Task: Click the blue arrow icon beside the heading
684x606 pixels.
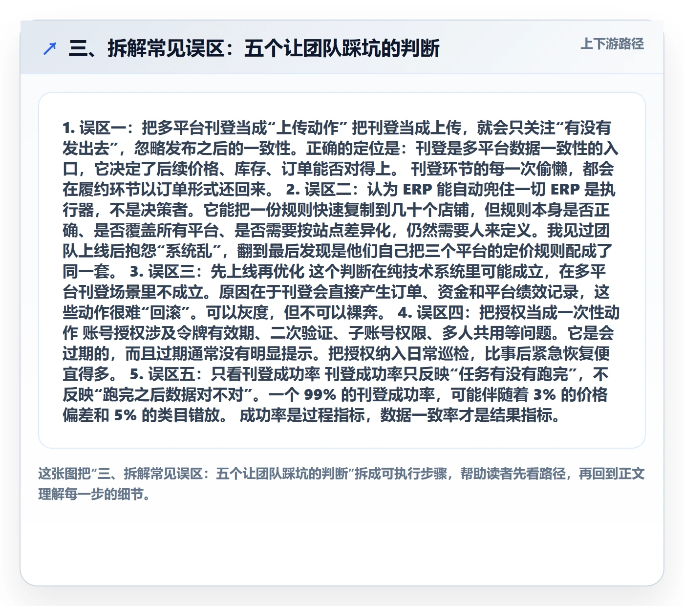Action: pyautogui.click(x=50, y=48)
